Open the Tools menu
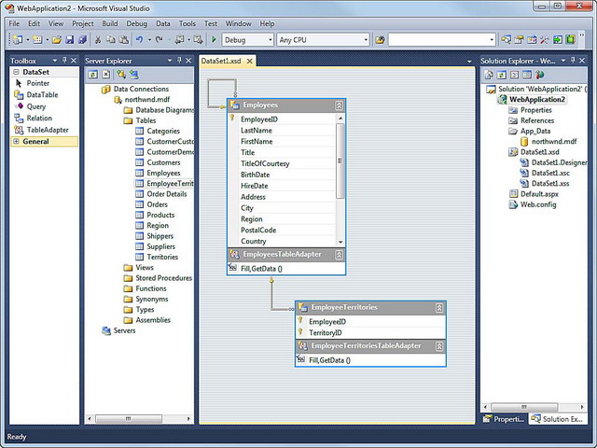 point(187,23)
